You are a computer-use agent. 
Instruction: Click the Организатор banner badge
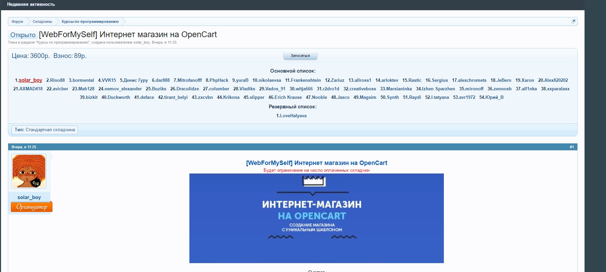coord(32,207)
